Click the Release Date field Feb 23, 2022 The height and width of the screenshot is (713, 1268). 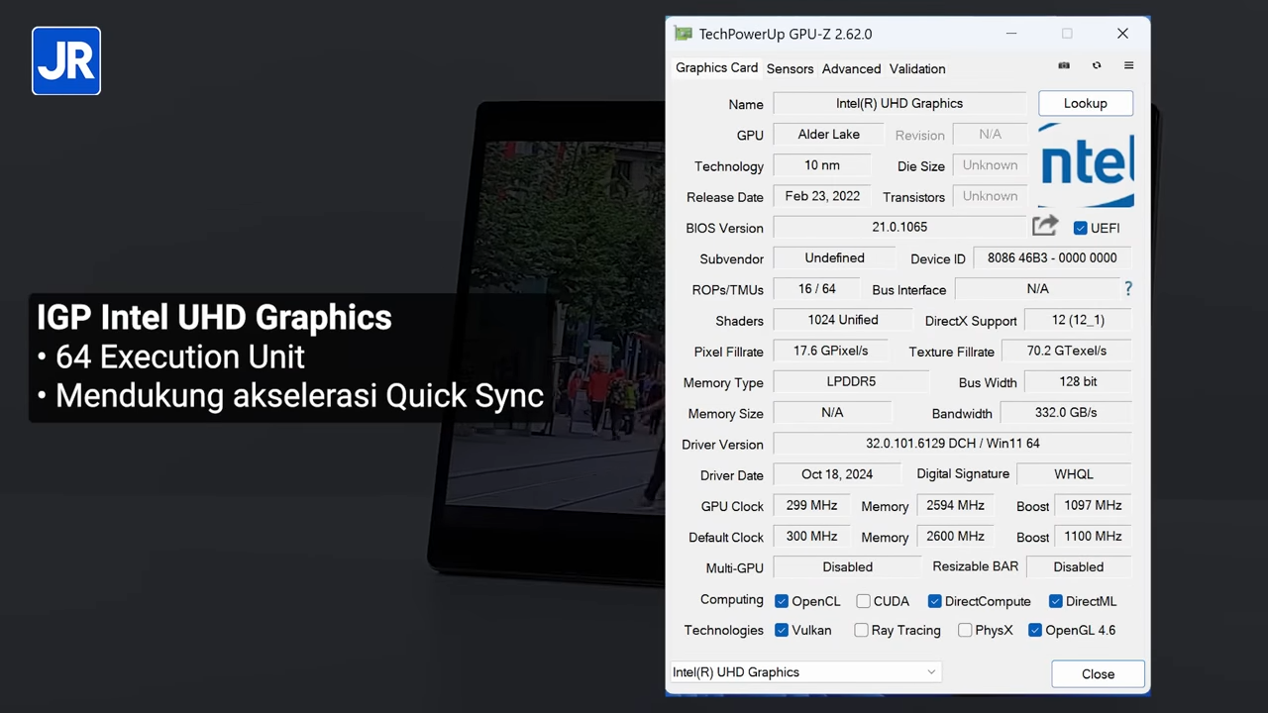click(x=822, y=196)
